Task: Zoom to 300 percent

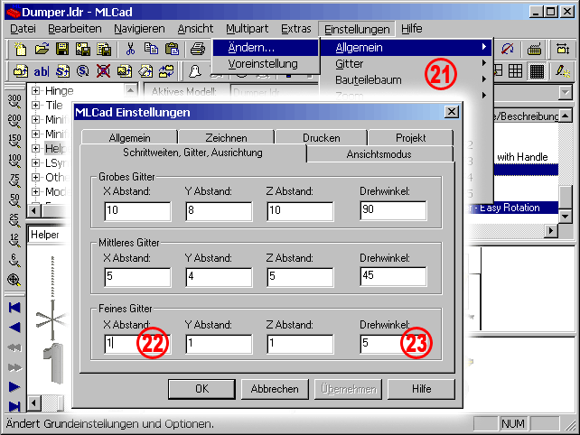Action: pos(14,101)
